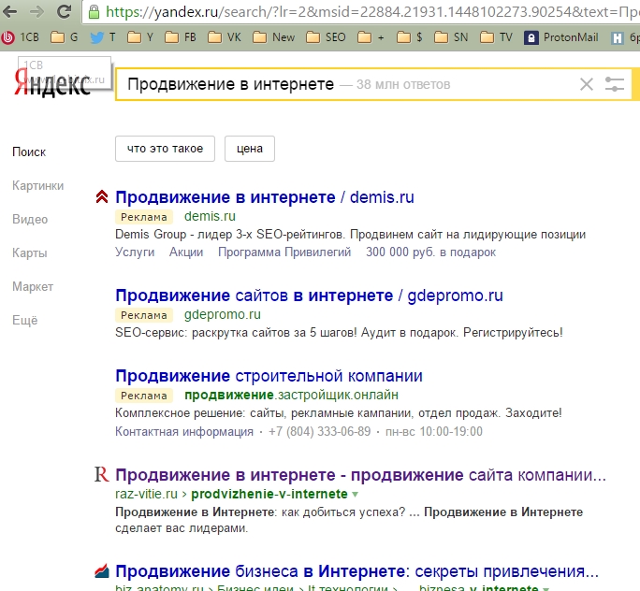Open 'Продвижение в интернете / demis.ru' ad title
Screen dimensions: 640x591
265,197
